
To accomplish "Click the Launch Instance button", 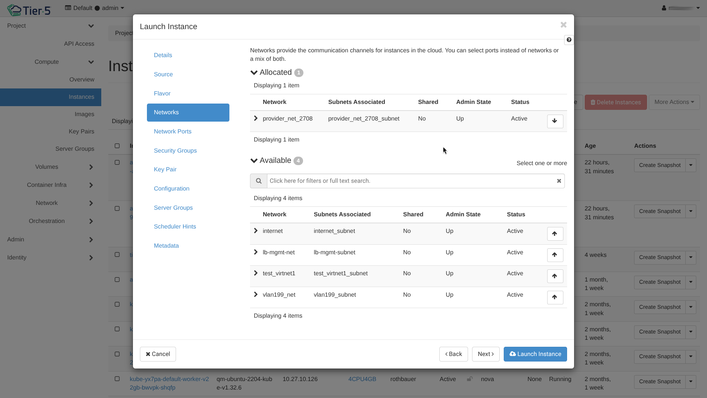I will coord(535,354).
